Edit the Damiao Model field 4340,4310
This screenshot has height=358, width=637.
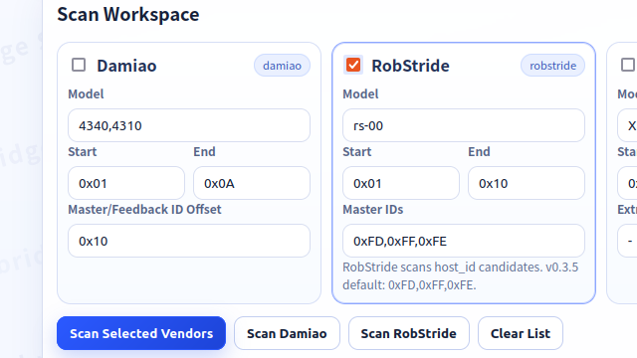[189, 125]
